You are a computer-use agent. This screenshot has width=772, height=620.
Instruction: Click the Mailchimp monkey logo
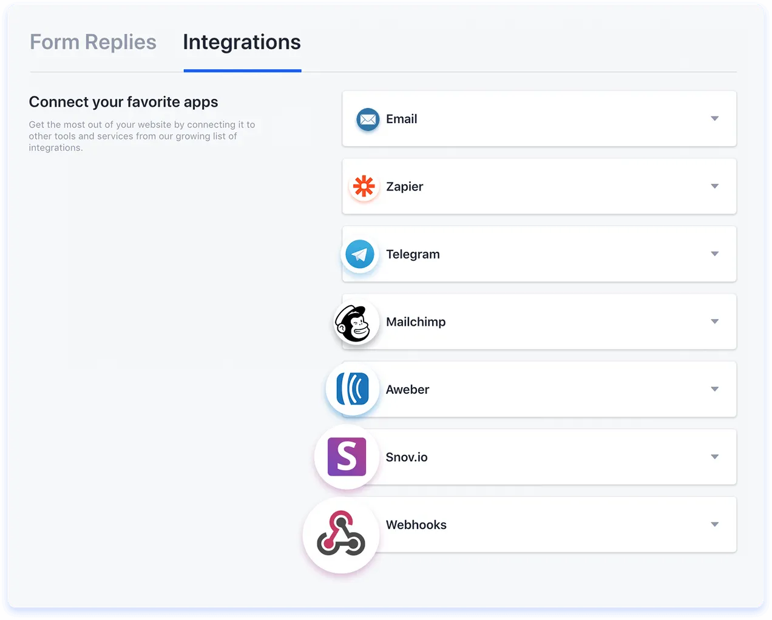[353, 322]
